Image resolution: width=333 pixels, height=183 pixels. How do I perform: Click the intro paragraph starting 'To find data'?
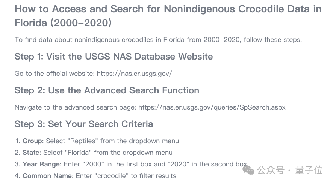(158, 40)
